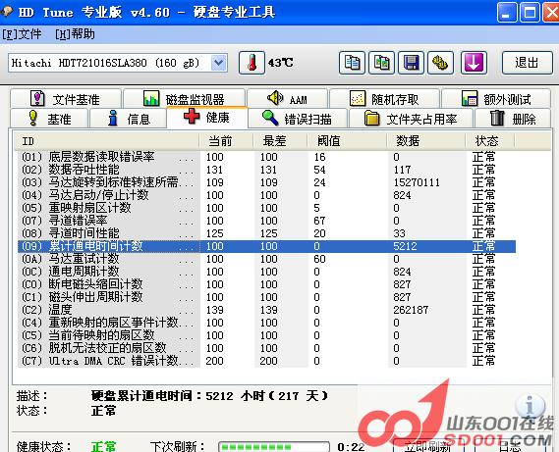Select row (C5) 当前待映射的扇区数
Screen dimensions: 559x452
point(266,335)
